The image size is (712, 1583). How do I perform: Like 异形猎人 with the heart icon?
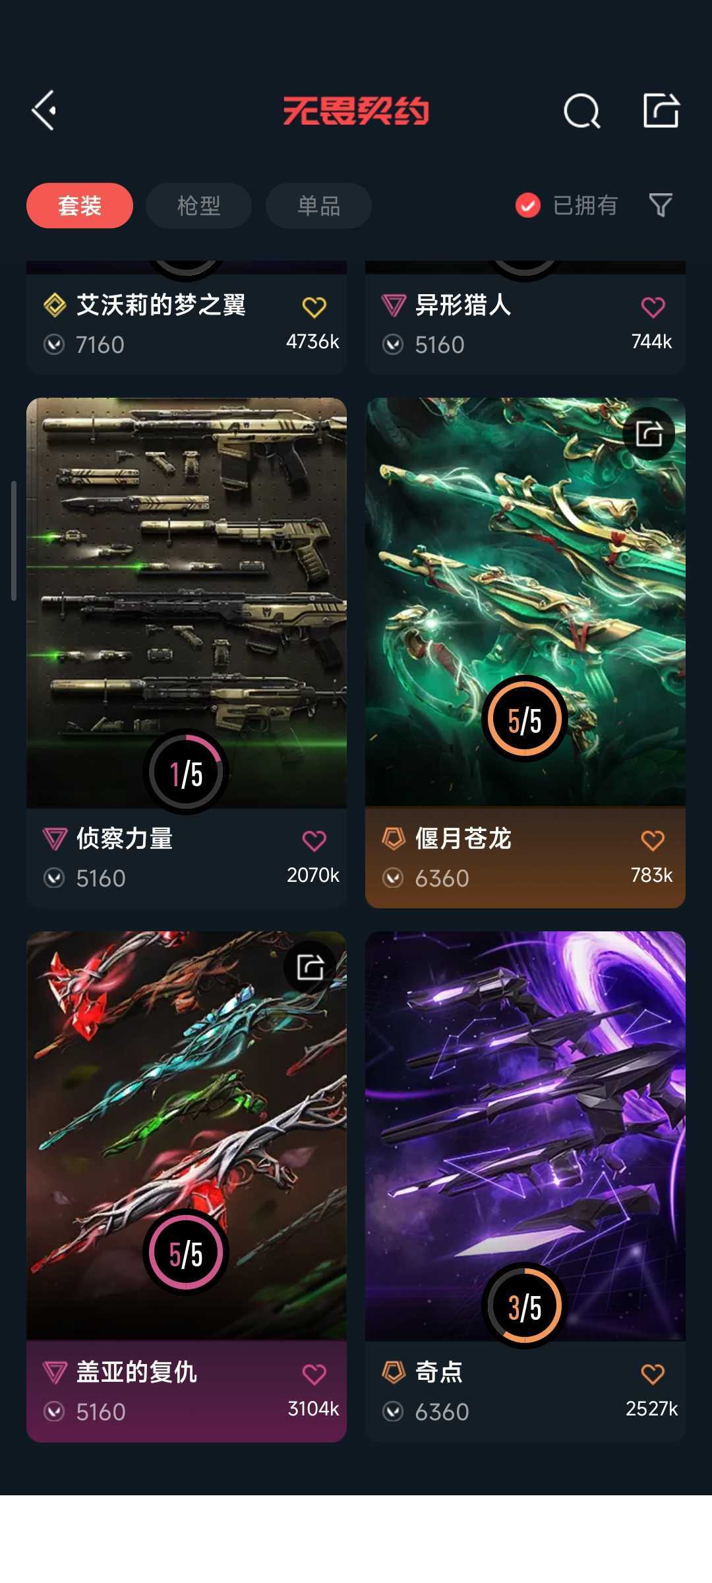(x=653, y=307)
